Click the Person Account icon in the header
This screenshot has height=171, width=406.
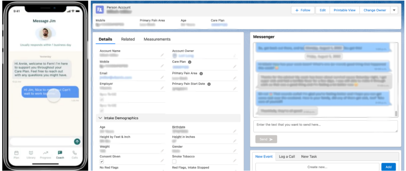[x=100, y=9]
